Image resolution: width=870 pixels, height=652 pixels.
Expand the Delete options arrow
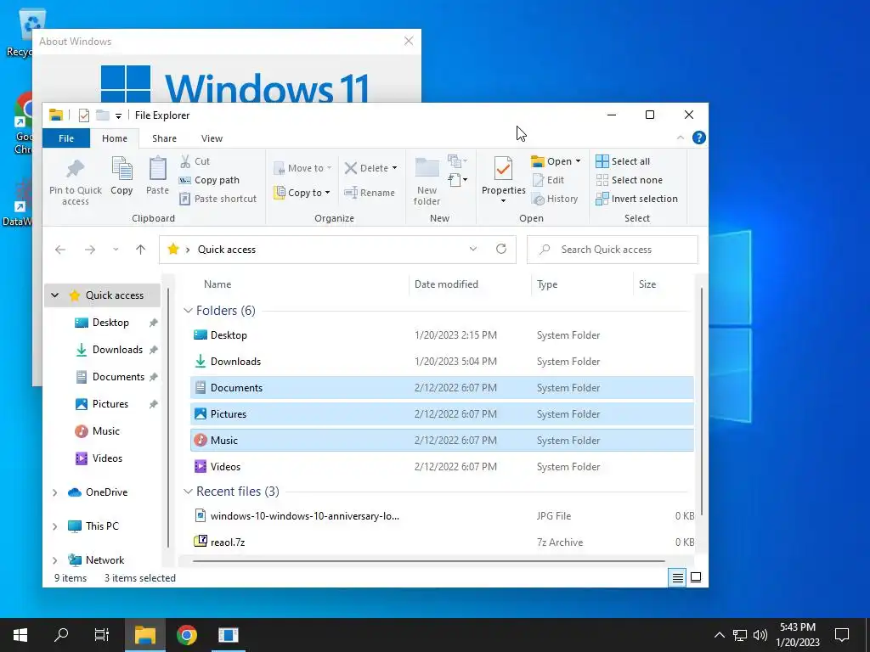pos(394,168)
